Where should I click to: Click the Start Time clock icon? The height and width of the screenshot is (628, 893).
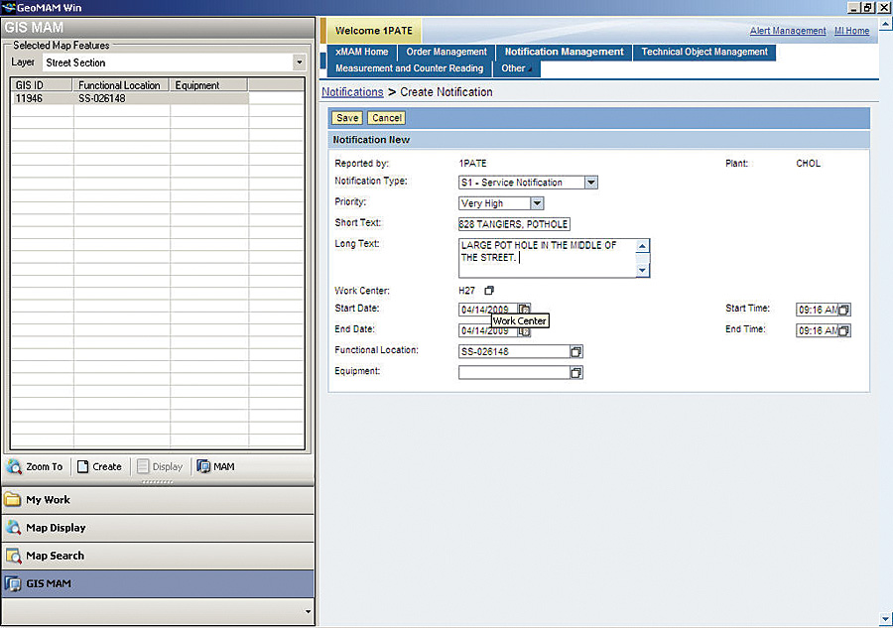point(843,309)
